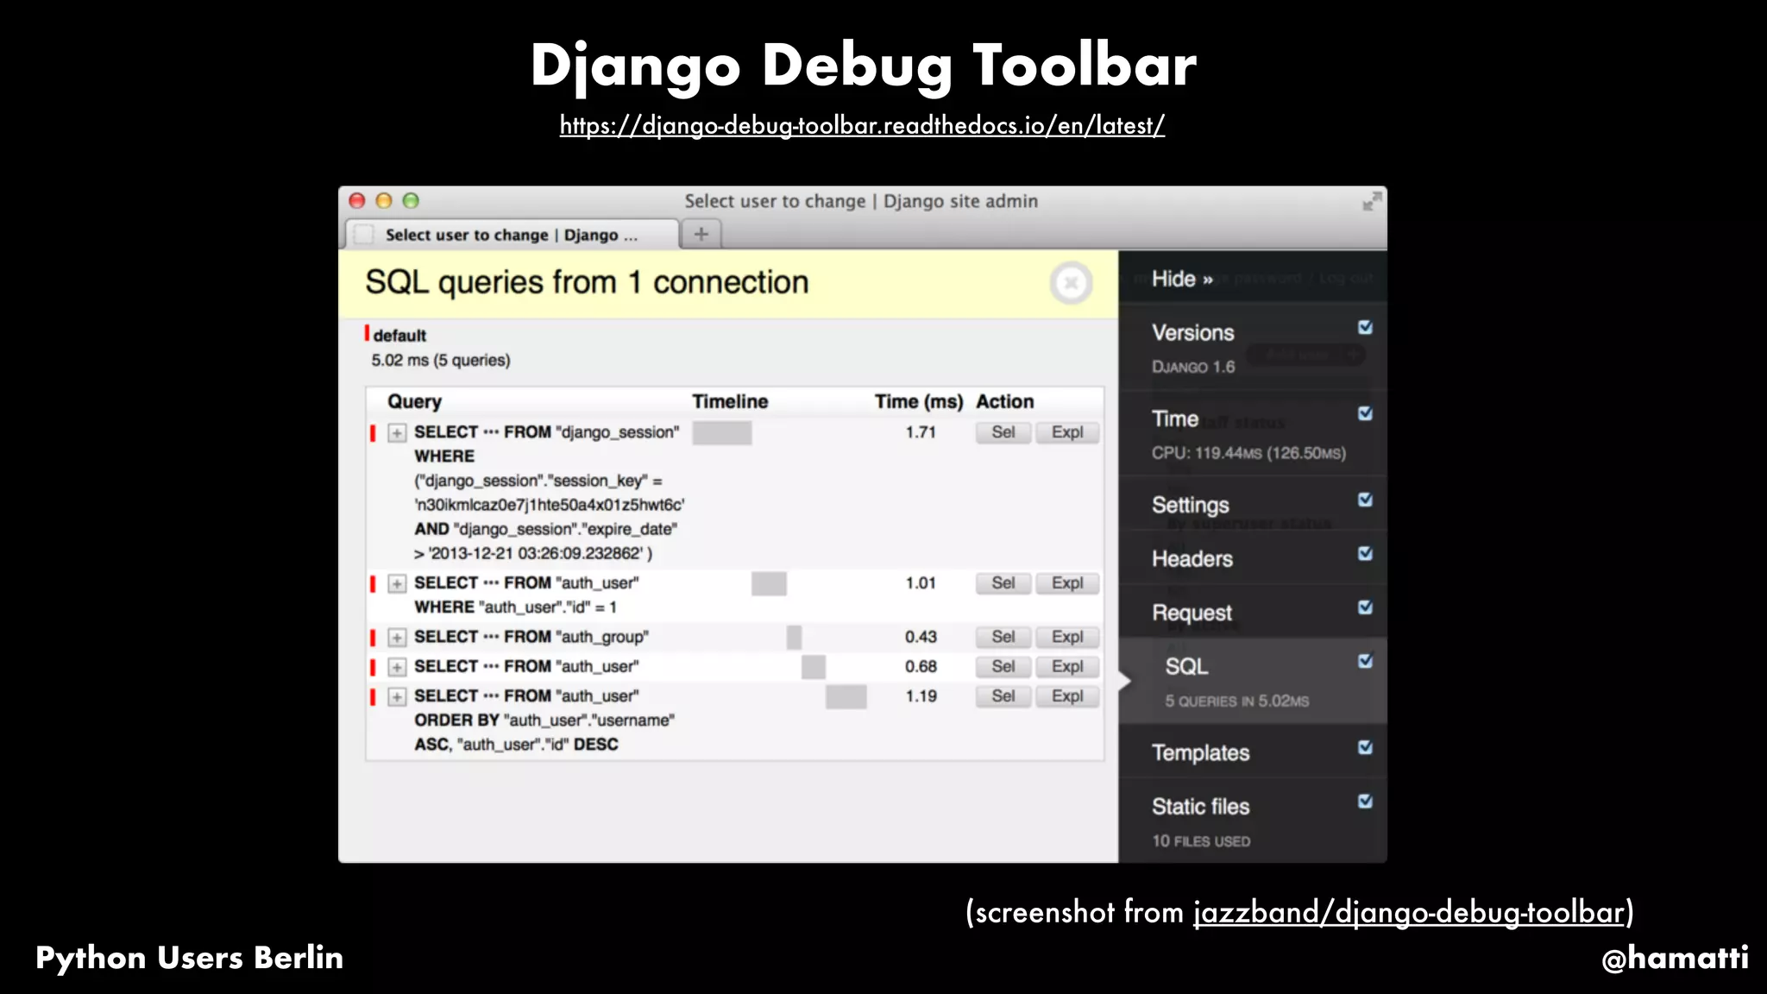
Task: Click Expl for the 0.68 ms query
Action: 1067,666
